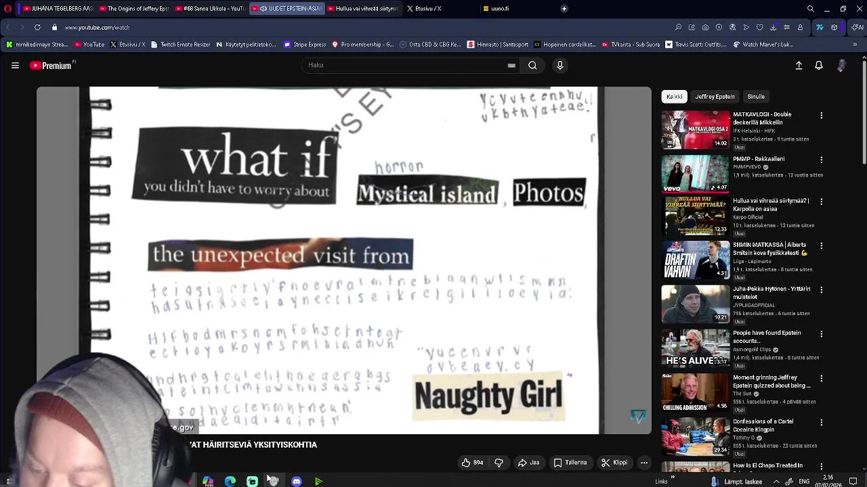Open Juha-Pekka Hytönen Yrttiarin muistelot link

[771, 293]
